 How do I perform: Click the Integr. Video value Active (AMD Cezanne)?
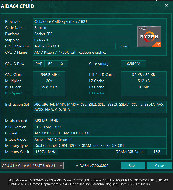coord(100,140)
